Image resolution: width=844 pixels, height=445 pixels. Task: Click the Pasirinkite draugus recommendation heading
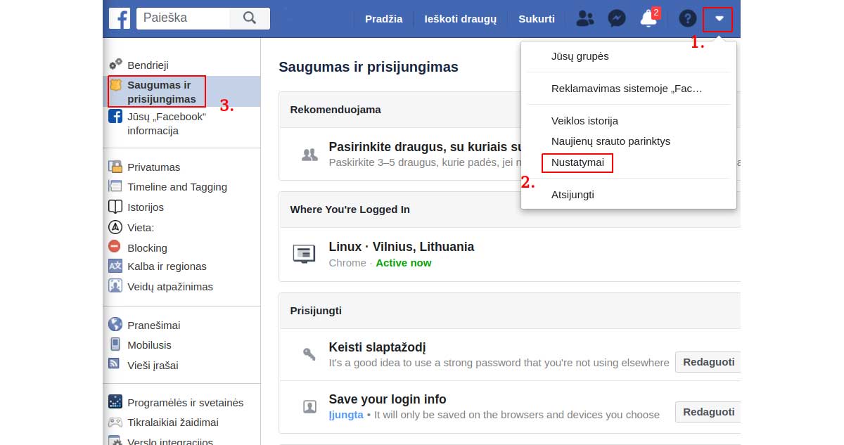click(x=425, y=147)
